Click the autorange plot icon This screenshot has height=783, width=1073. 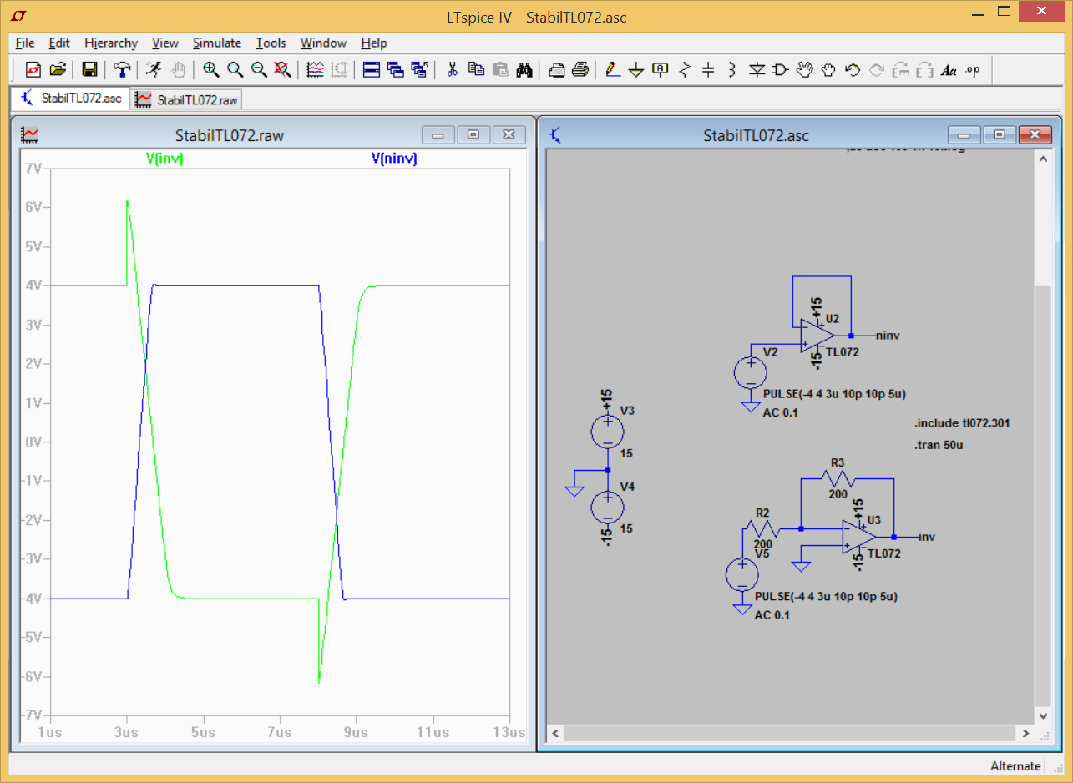[315, 70]
